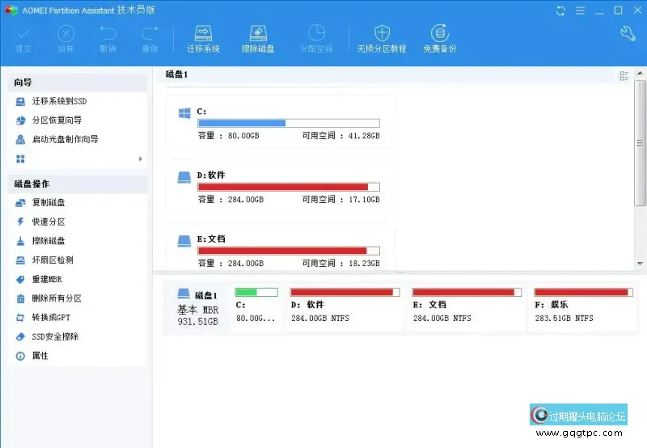The height and width of the screenshot is (448, 647).
Task: Open the wrench tools icon
Action: 628,33
